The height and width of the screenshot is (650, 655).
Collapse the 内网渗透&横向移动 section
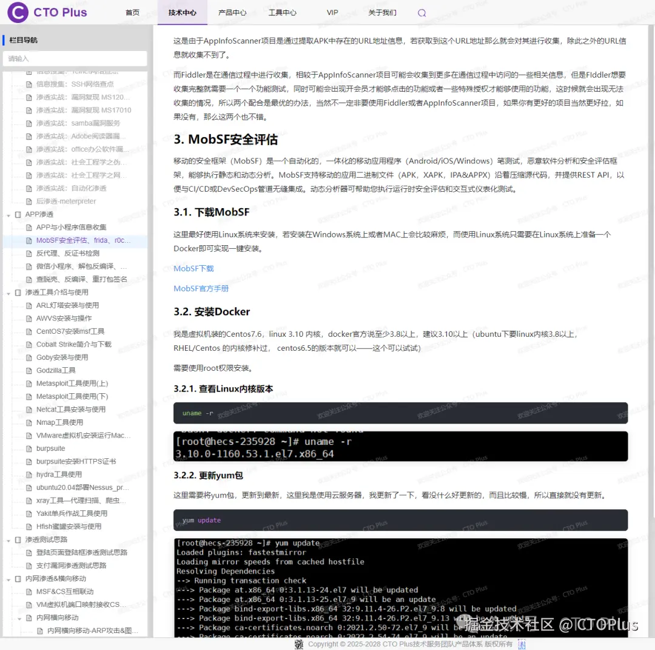pos(8,580)
